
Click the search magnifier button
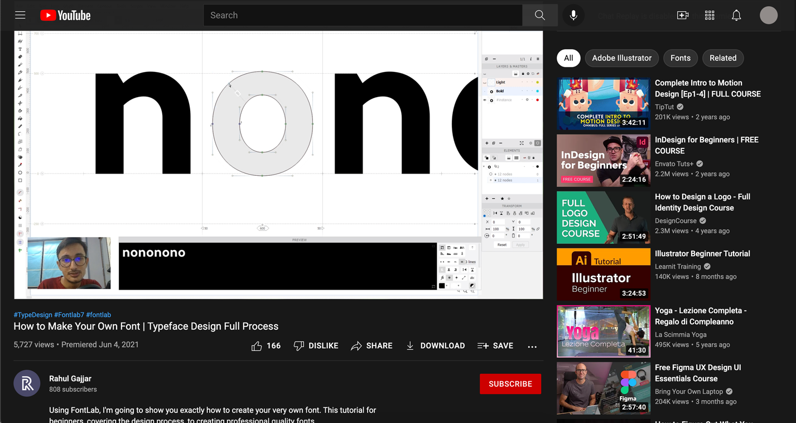(x=540, y=16)
